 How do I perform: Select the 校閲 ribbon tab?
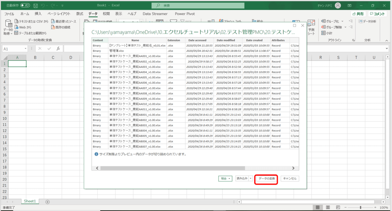[106, 14]
